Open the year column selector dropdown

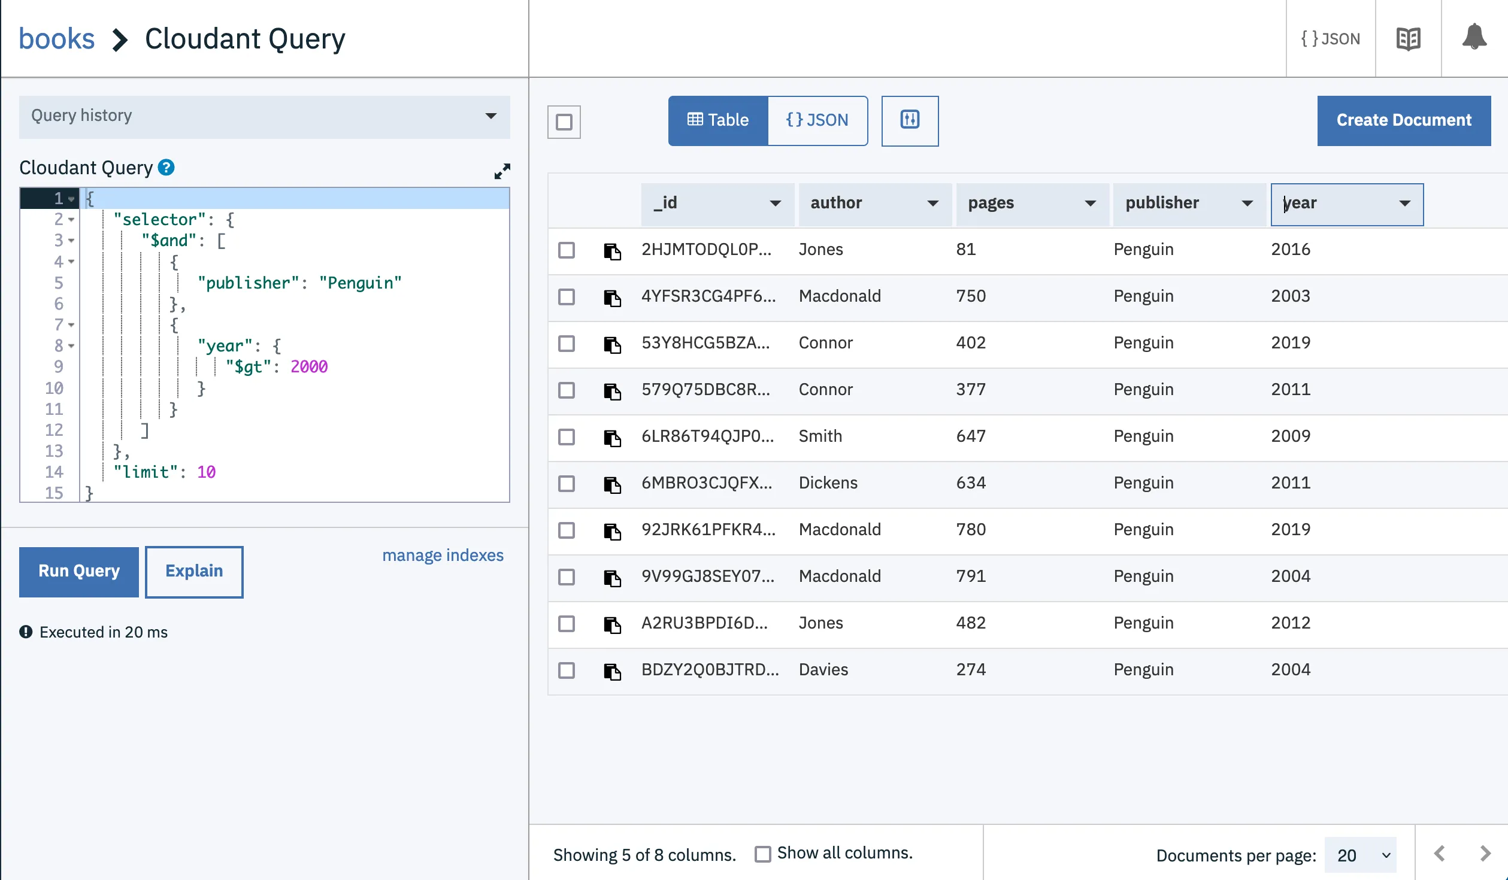(x=1347, y=204)
